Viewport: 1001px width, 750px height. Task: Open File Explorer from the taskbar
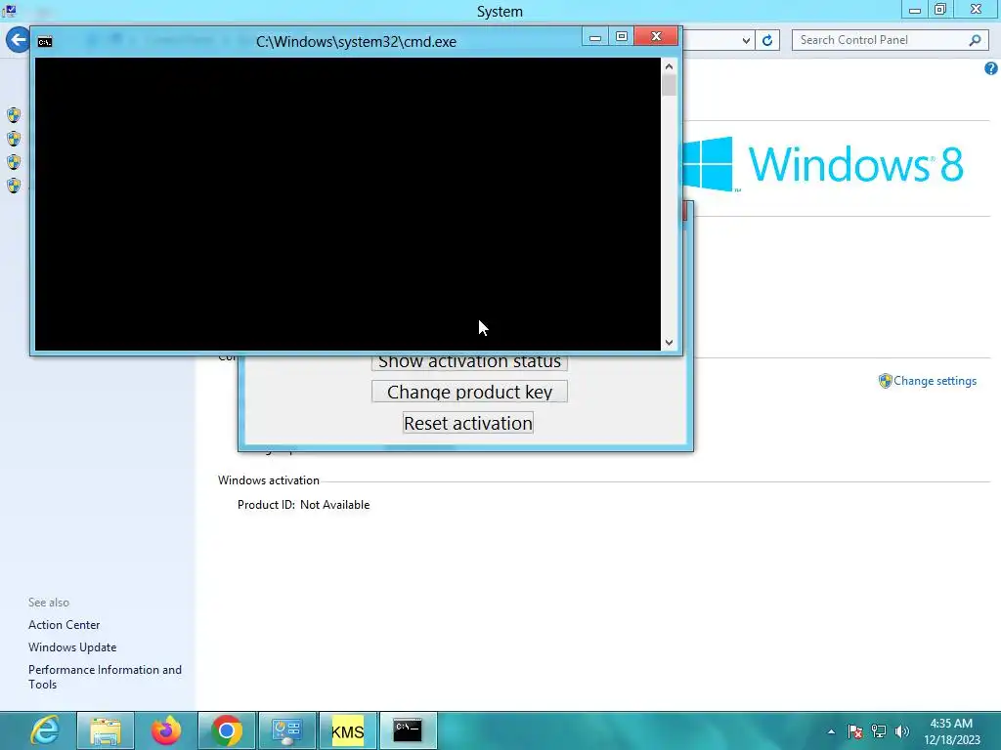click(x=106, y=730)
